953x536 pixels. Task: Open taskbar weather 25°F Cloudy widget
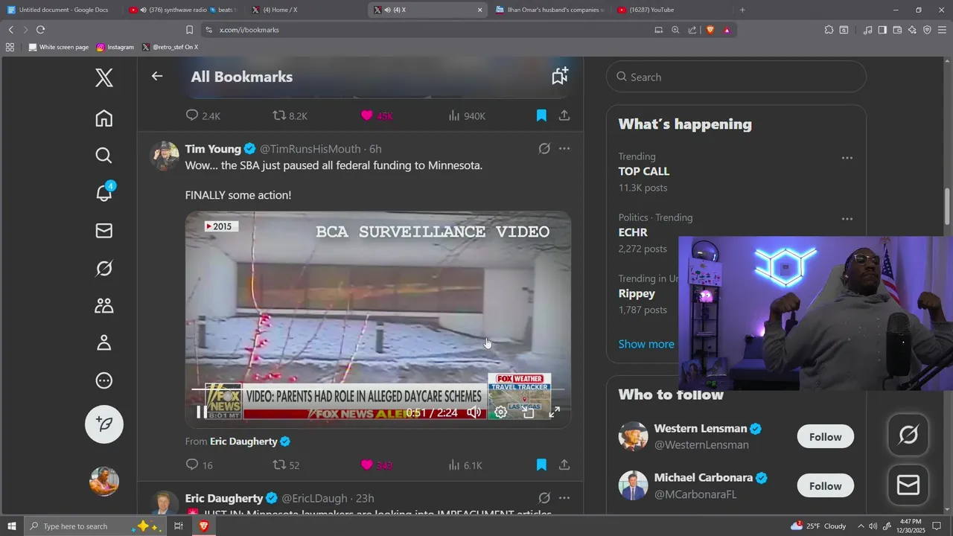pos(818,526)
